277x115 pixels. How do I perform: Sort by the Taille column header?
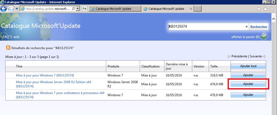click(214, 66)
